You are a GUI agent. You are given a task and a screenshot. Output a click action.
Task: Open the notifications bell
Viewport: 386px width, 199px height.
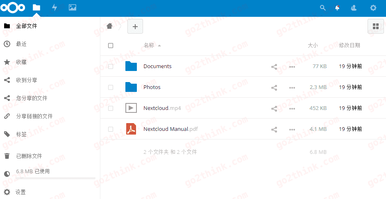pos(337,8)
